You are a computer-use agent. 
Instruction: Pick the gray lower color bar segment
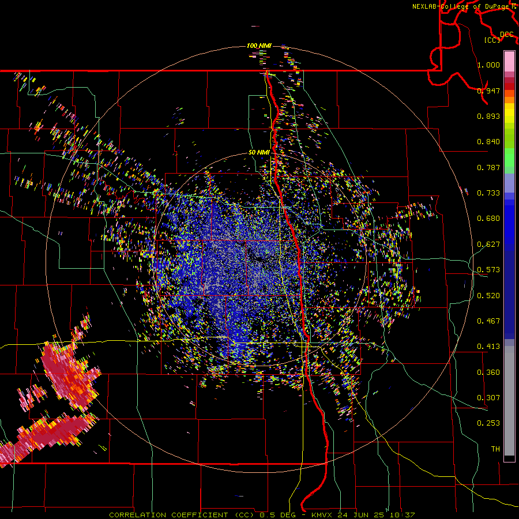pos(509,401)
